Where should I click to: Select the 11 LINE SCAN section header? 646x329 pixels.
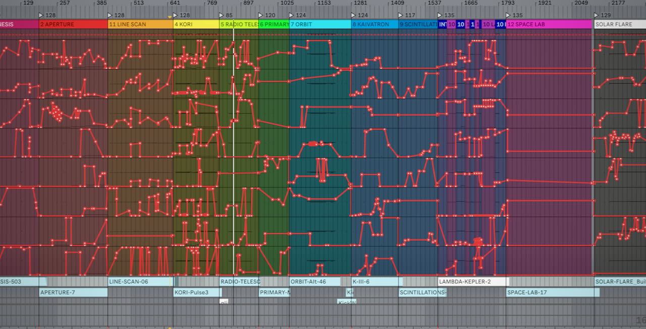[x=140, y=24]
